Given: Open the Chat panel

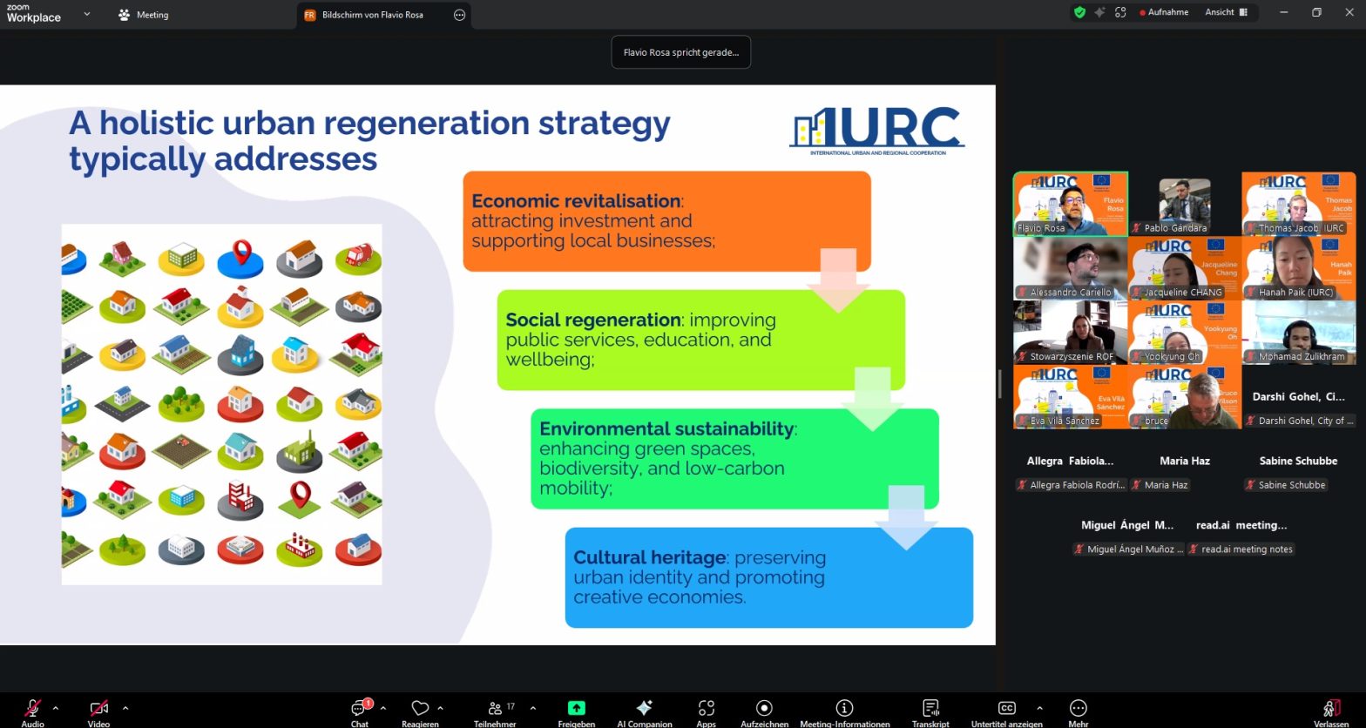Looking at the screenshot, I should [359, 709].
